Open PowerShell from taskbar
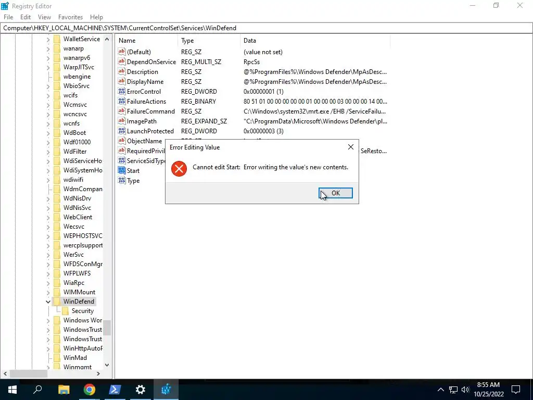Viewport: 533px width, 400px height. pyautogui.click(x=115, y=390)
